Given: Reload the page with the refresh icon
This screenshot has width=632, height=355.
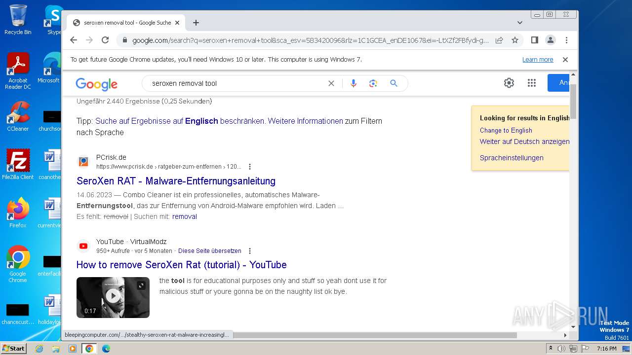Looking at the screenshot, I should click(105, 40).
